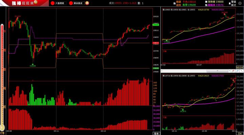Select the 日K timeframe button

240,133
